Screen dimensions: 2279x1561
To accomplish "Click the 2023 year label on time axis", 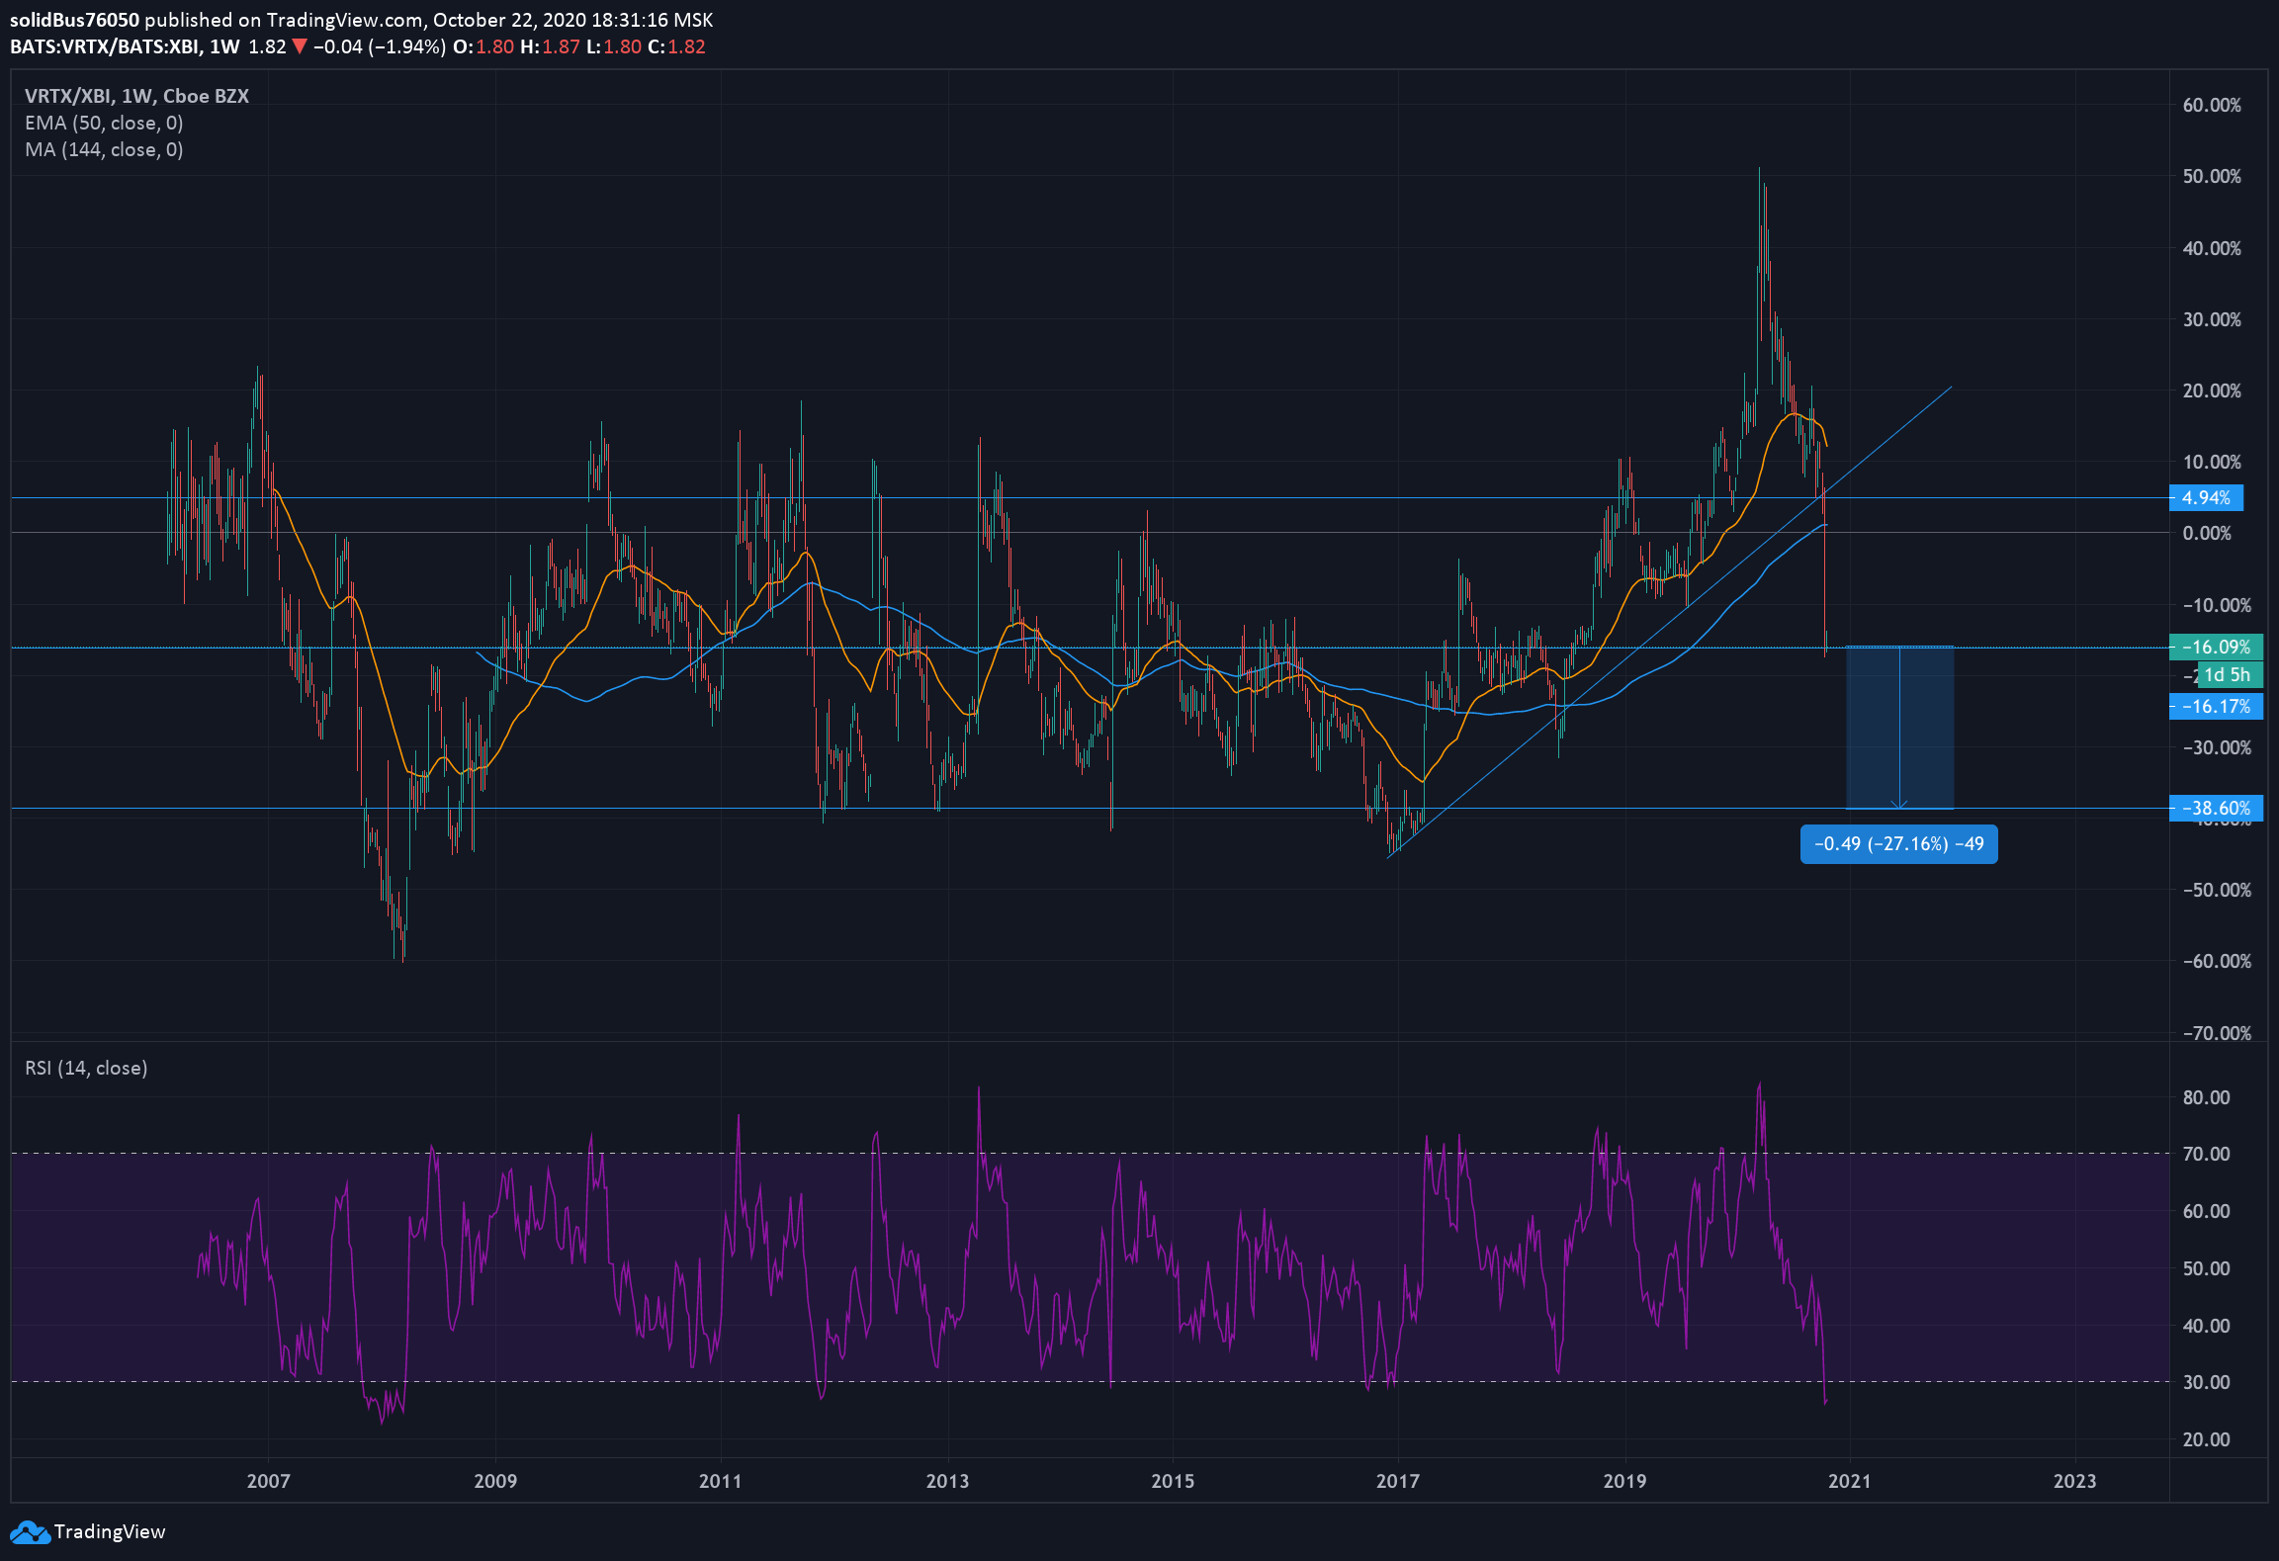I will pyautogui.click(x=2074, y=1481).
